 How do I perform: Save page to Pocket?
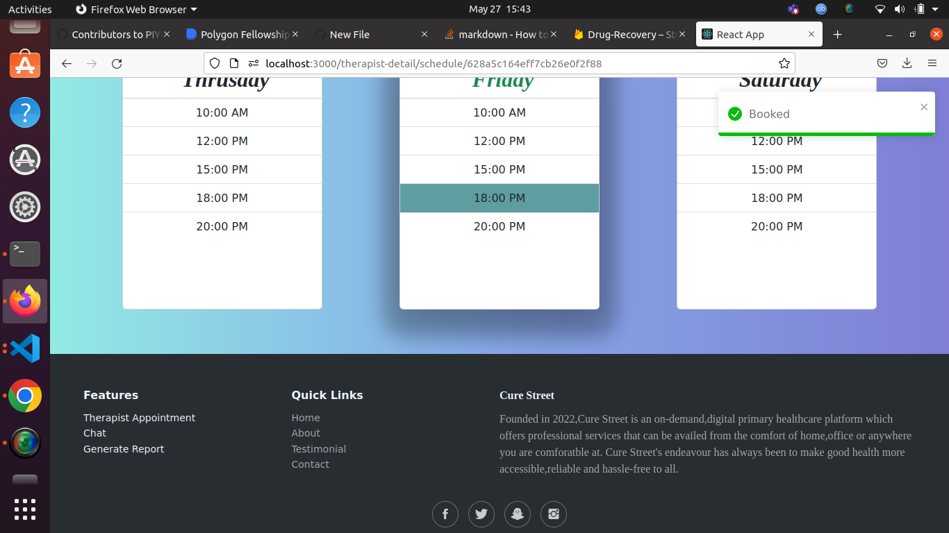(x=882, y=63)
